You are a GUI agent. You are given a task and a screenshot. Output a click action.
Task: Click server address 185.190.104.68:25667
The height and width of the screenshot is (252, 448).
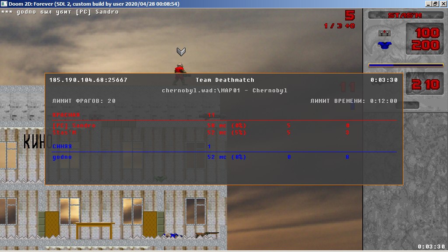pyautogui.click(x=88, y=80)
